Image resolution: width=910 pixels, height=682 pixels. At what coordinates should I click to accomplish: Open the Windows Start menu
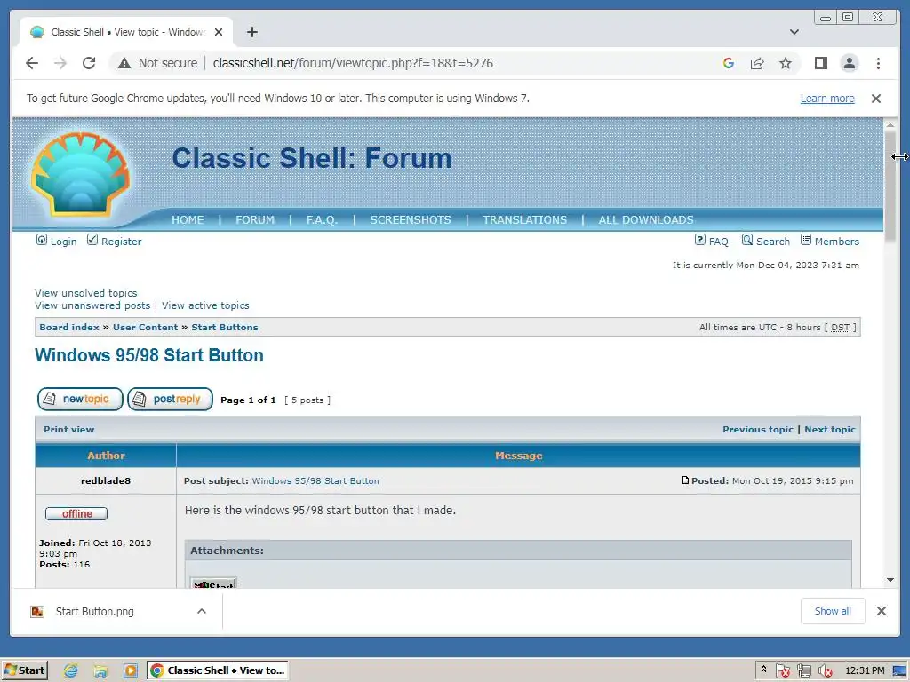click(24, 670)
